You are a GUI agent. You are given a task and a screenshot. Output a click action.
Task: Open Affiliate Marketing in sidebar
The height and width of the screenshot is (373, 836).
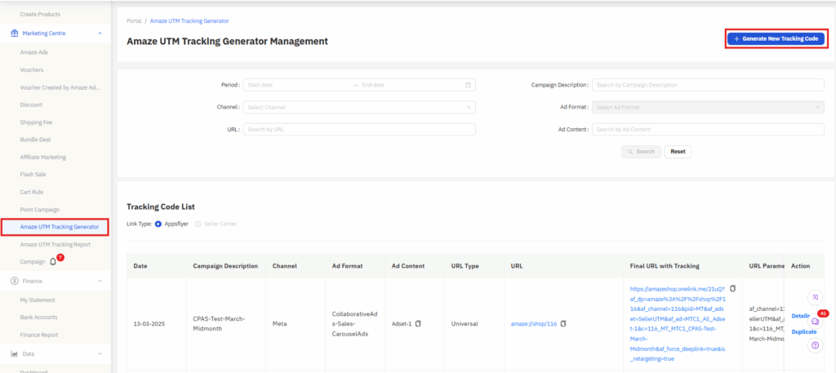tap(42, 158)
